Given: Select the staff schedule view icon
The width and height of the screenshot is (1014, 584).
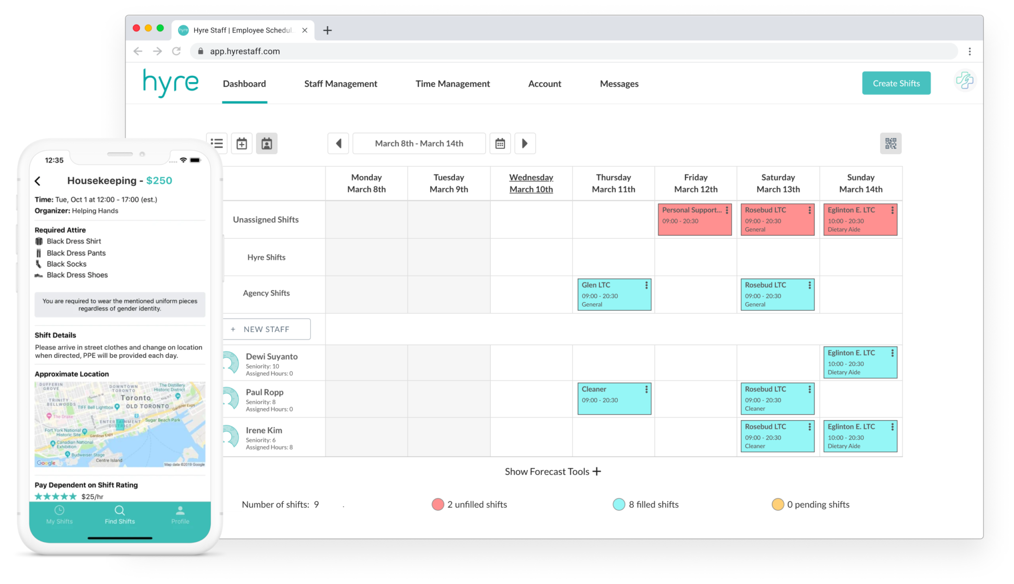Looking at the screenshot, I should click(x=267, y=143).
